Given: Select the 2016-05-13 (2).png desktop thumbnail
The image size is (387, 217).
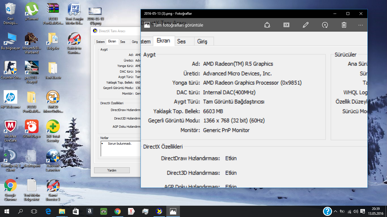Looking at the screenshot, I should pyautogui.click(x=95, y=16).
